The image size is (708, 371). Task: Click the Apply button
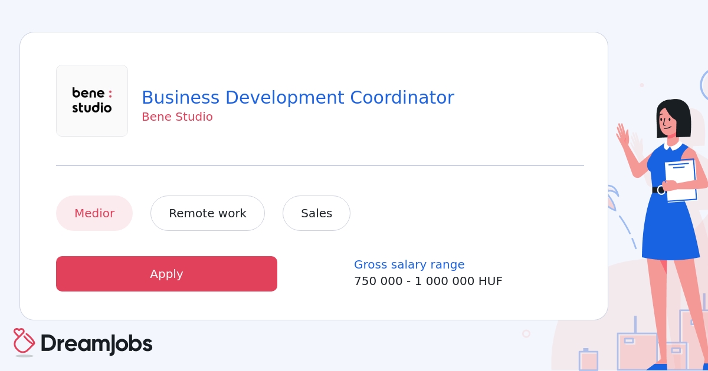(x=166, y=274)
